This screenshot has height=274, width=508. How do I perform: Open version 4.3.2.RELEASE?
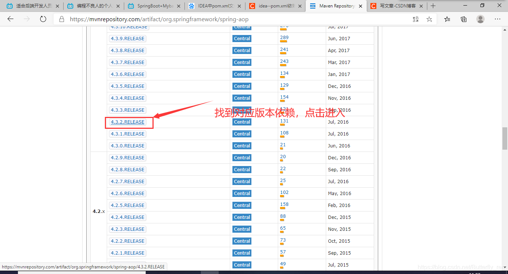click(x=128, y=122)
